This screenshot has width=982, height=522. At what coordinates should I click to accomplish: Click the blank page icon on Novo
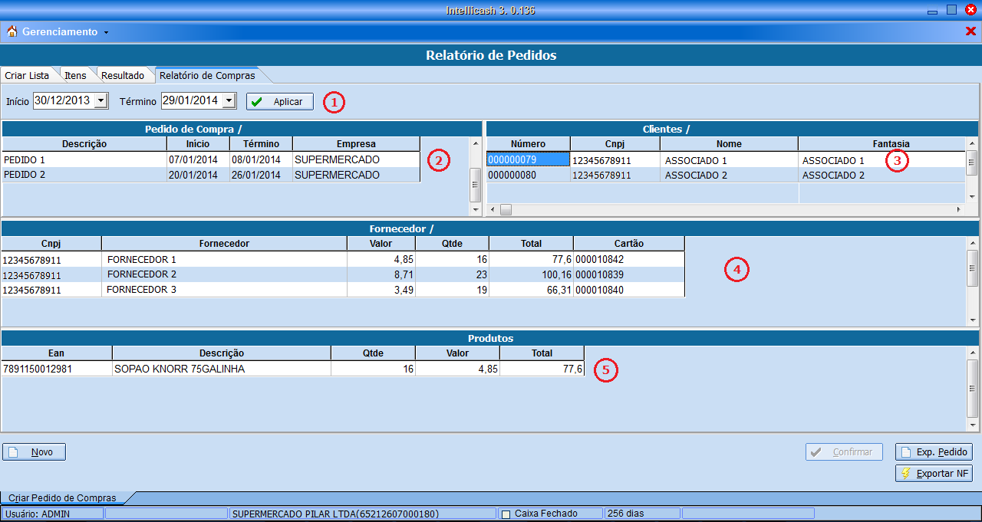click(x=13, y=452)
